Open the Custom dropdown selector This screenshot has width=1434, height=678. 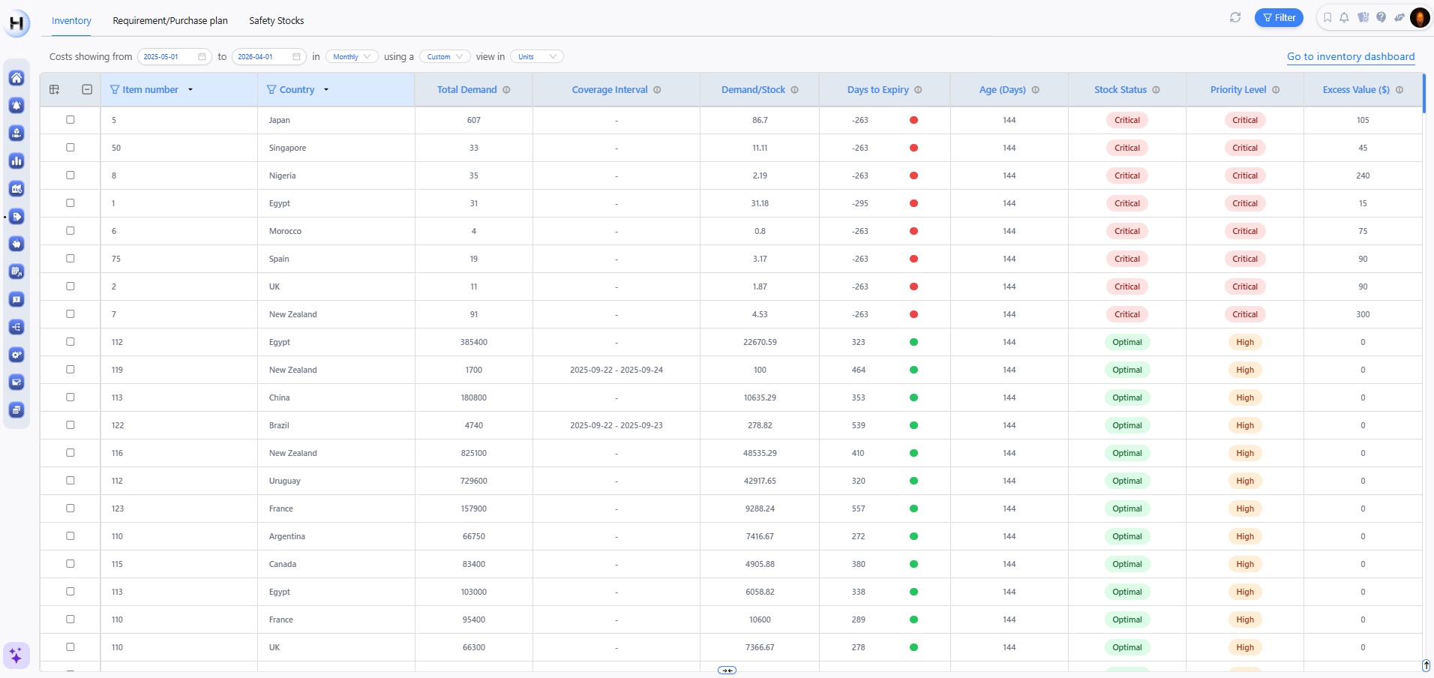445,57
